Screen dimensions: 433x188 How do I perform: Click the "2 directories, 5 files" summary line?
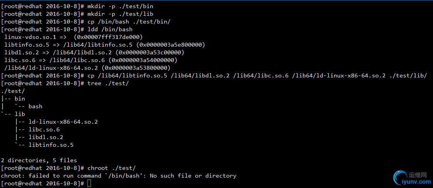[x=39, y=160]
